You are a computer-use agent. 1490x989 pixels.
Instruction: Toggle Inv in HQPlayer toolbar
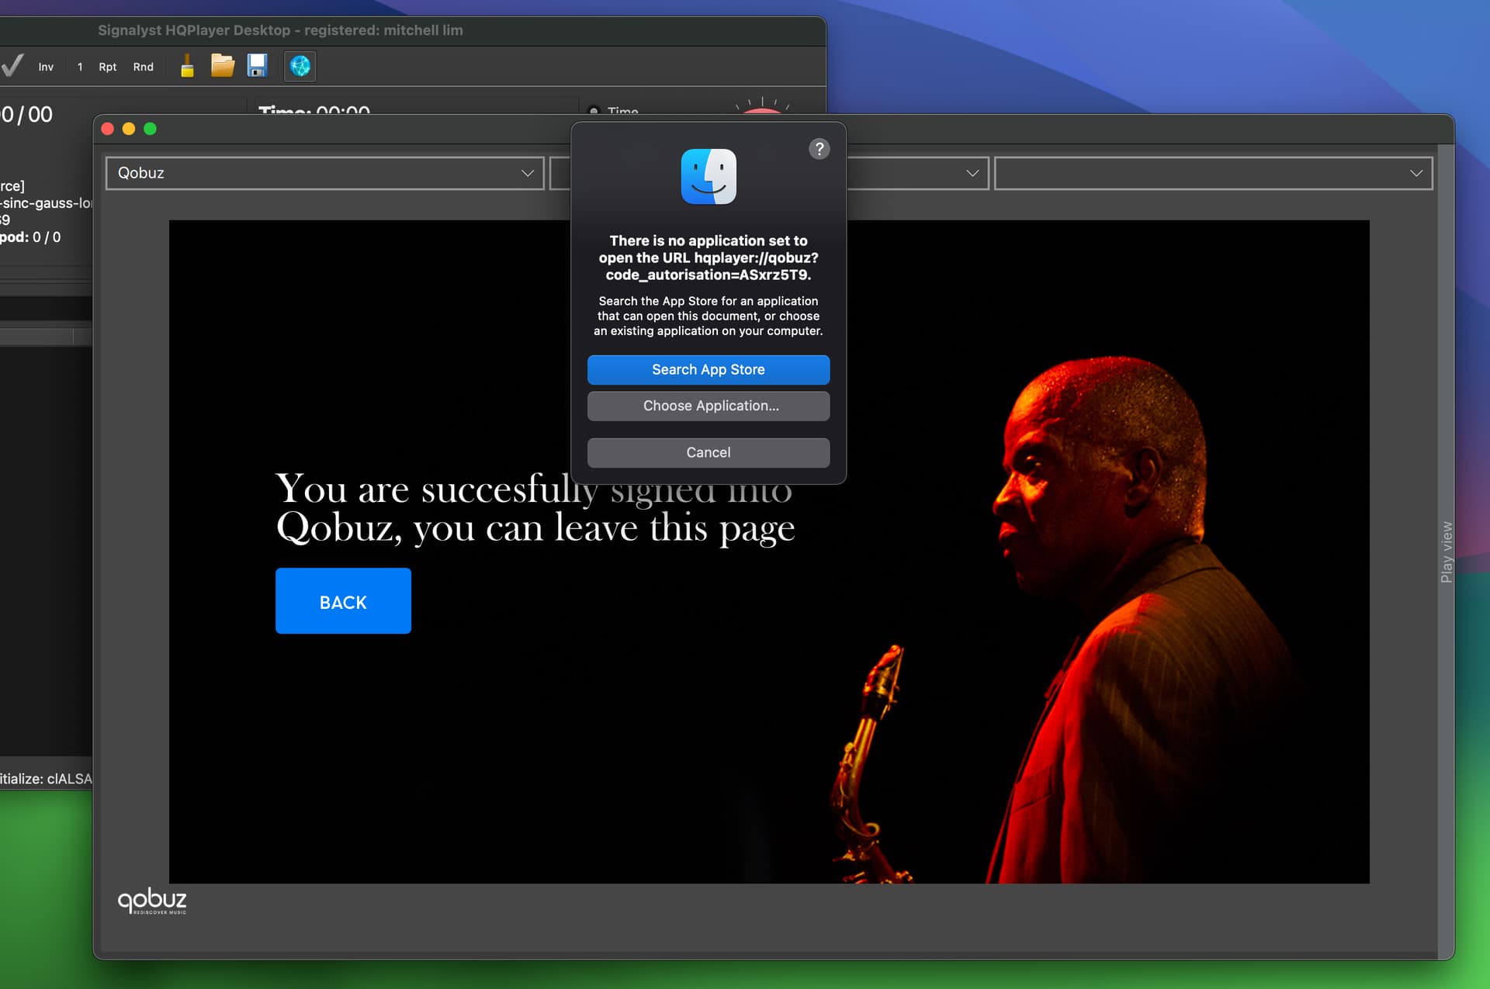pos(46,67)
